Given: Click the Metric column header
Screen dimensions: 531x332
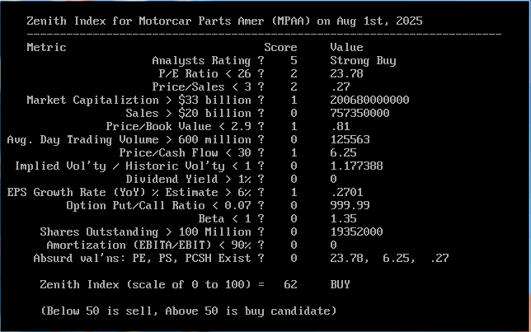Looking at the screenshot, I should (x=46, y=47).
